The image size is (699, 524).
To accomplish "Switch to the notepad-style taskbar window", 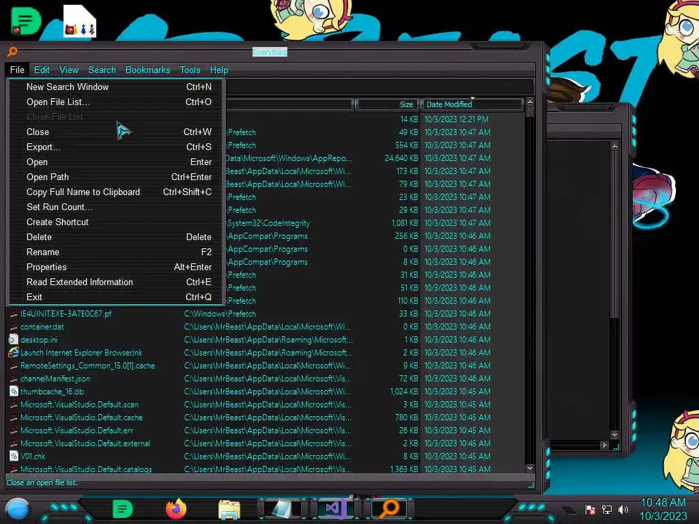I will click(x=282, y=509).
